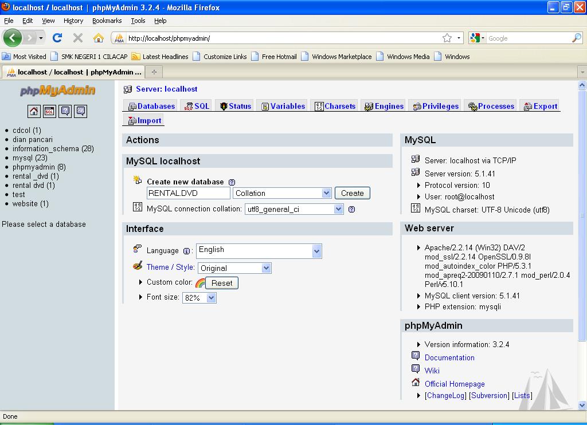Open the Import tab

click(144, 120)
